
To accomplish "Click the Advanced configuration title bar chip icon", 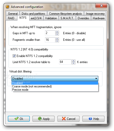I will 7,7.
